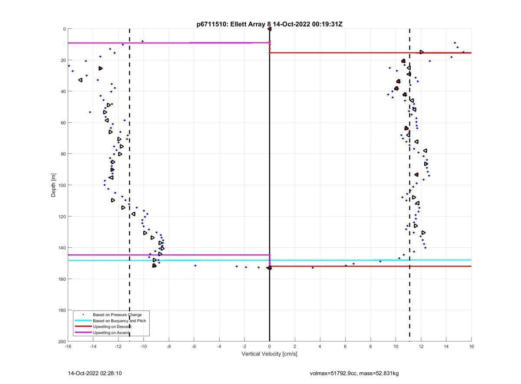Select the "Vertical Velocity [cm/s]" axis label
This screenshot has height=384, width=521.
269,354
